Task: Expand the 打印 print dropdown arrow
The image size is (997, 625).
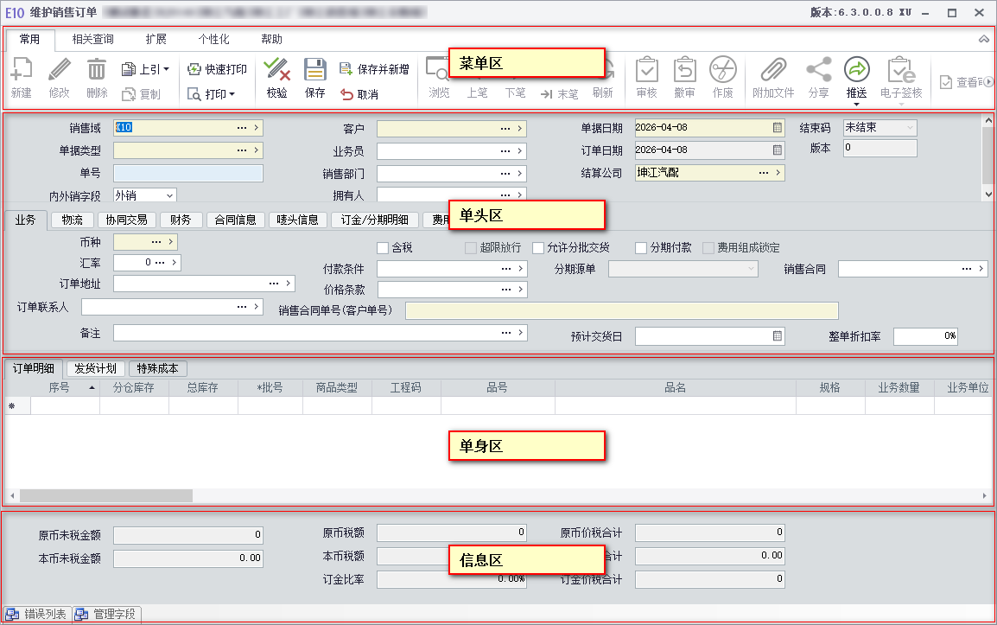Action: click(232, 94)
